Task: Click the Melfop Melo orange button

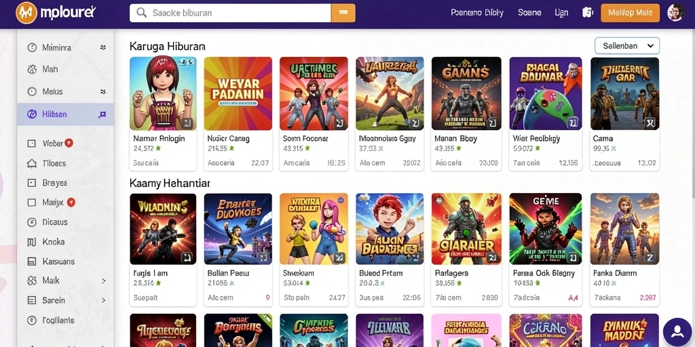Action: [x=630, y=13]
